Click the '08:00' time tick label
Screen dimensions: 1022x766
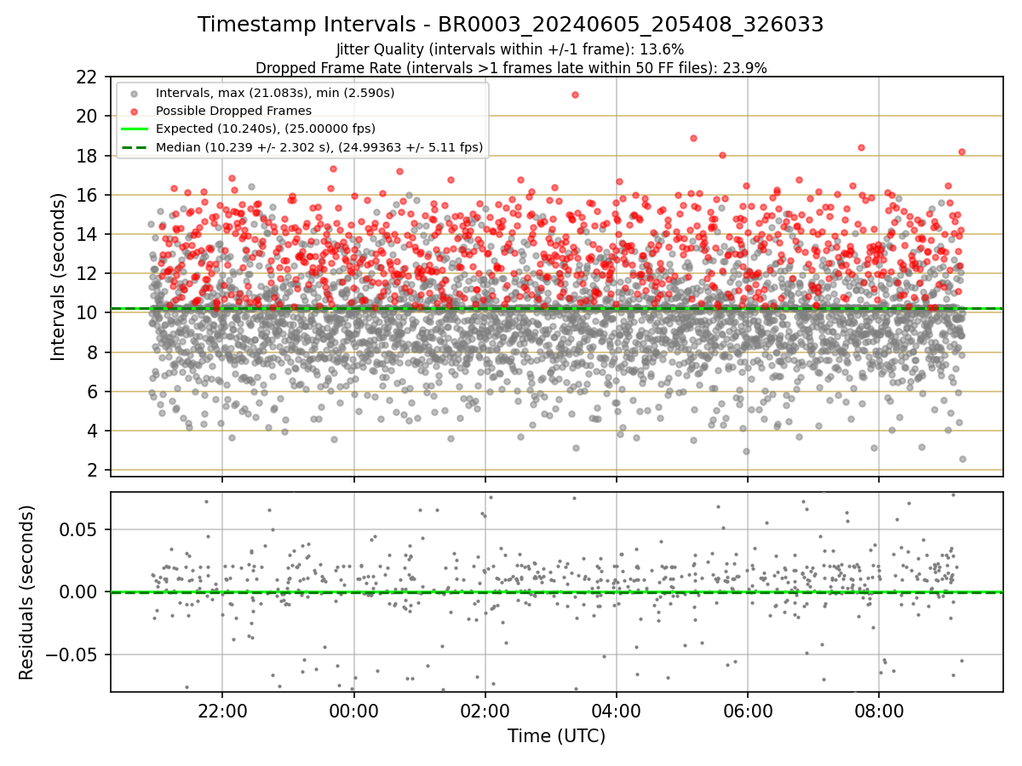pyautogui.click(x=879, y=710)
